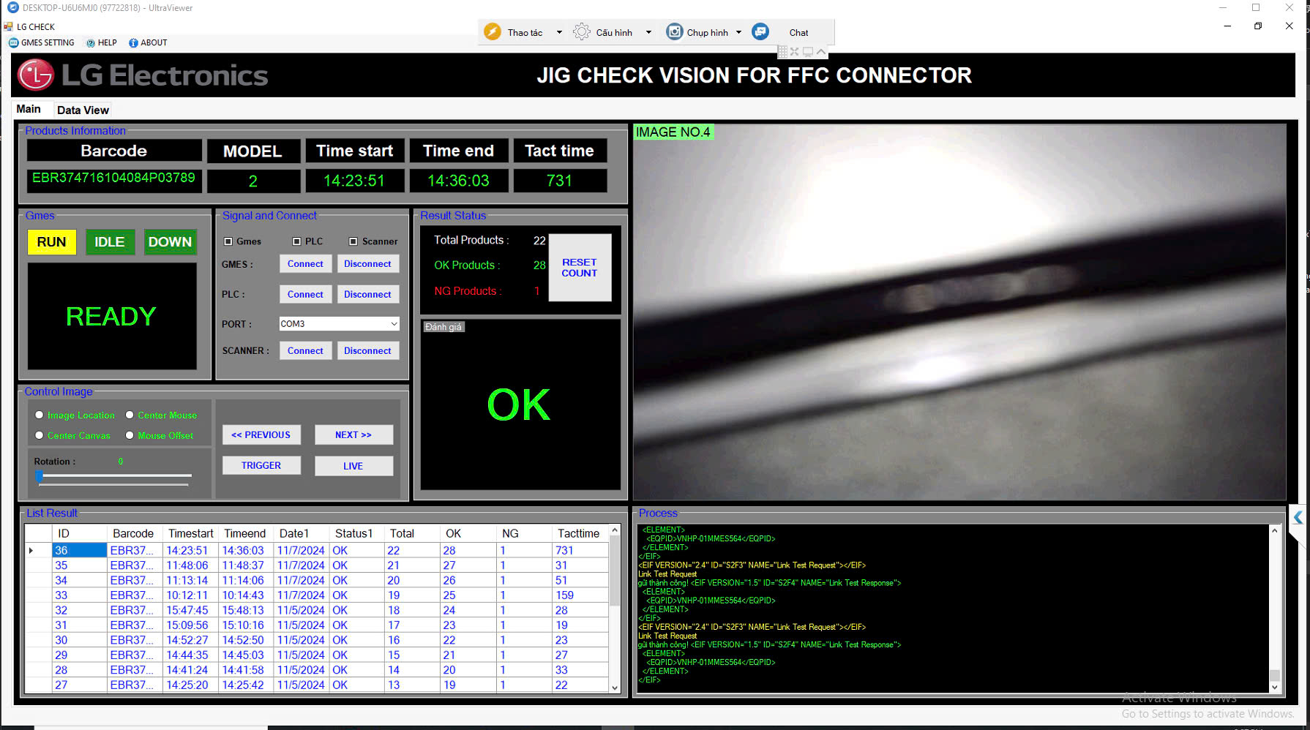Toggle the PLC checkbox

coord(296,241)
